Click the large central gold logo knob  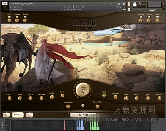[83, 90]
